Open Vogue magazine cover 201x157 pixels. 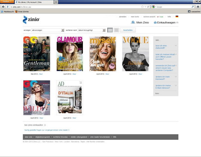coord(136,54)
